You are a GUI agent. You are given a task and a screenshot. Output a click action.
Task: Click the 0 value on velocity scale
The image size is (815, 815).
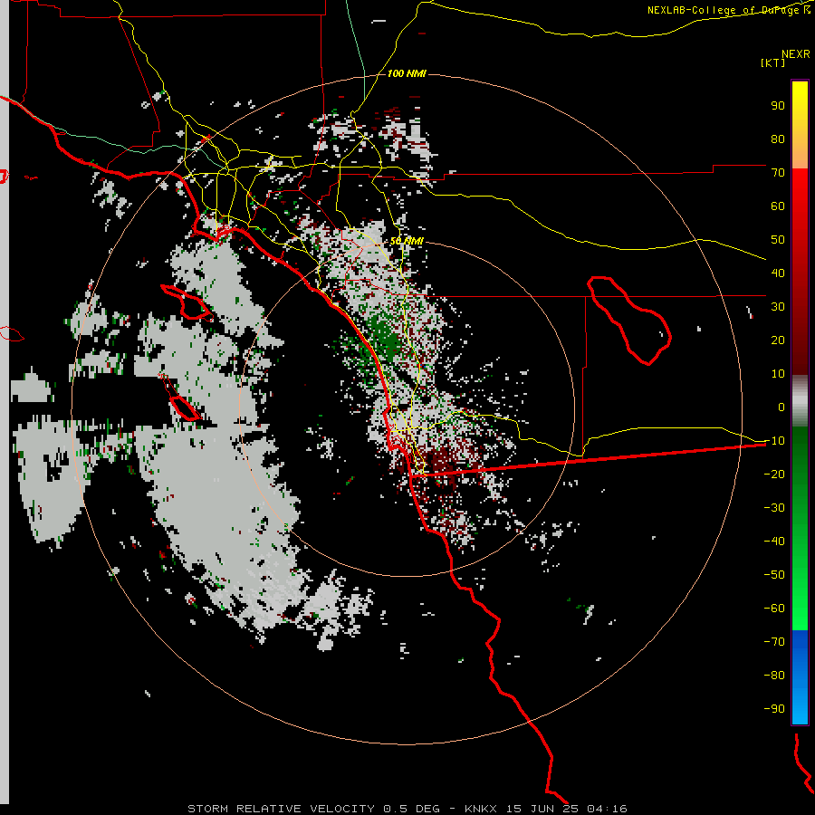781,407
